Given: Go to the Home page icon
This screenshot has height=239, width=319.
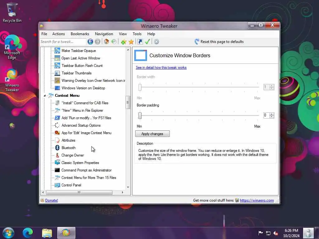Looking at the screenshot, I should [x=107, y=42].
